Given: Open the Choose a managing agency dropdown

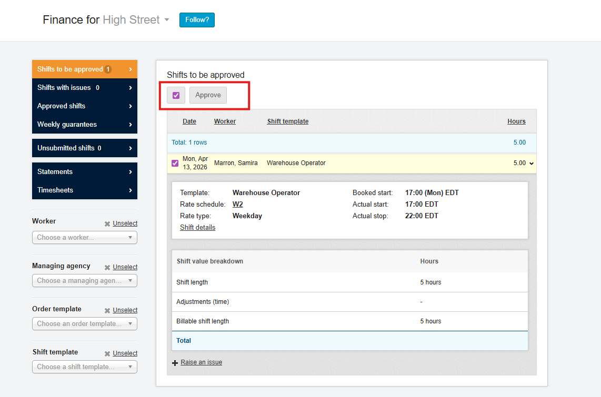Looking at the screenshot, I should (x=85, y=281).
